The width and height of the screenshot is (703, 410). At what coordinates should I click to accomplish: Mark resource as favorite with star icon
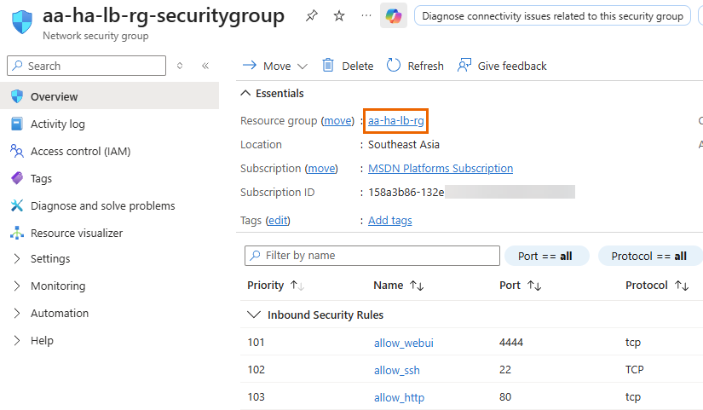click(338, 15)
